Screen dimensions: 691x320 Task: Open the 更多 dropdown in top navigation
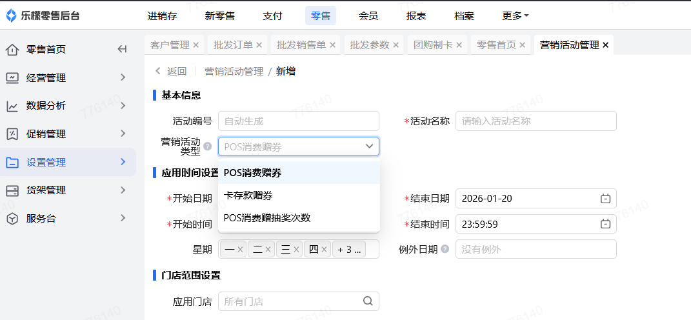pos(515,16)
